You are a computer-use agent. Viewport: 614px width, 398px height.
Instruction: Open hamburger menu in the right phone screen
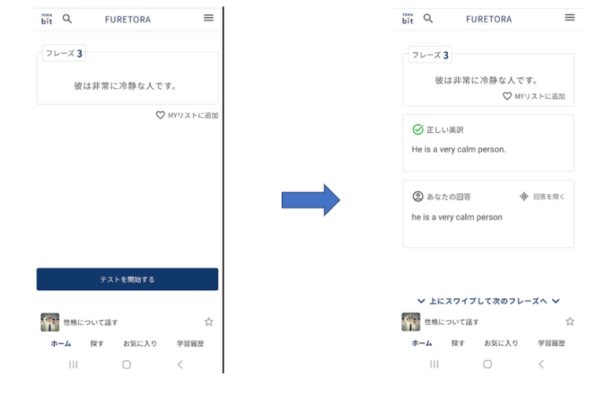pyautogui.click(x=570, y=17)
